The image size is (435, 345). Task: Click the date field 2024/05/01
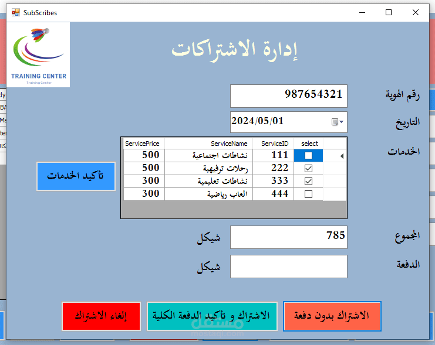click(288, 122)
